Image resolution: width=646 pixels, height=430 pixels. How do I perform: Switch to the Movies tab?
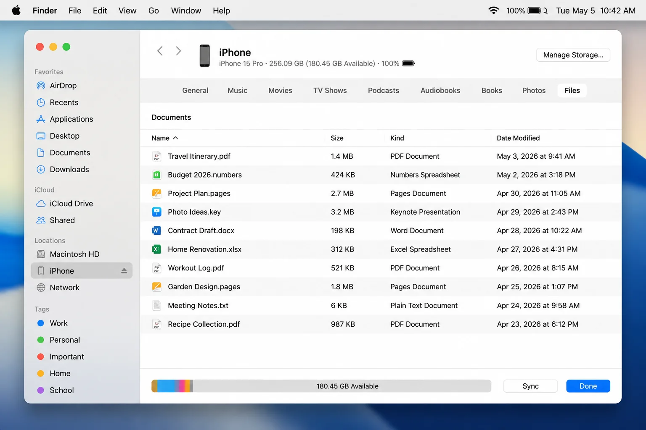point(280,91)
